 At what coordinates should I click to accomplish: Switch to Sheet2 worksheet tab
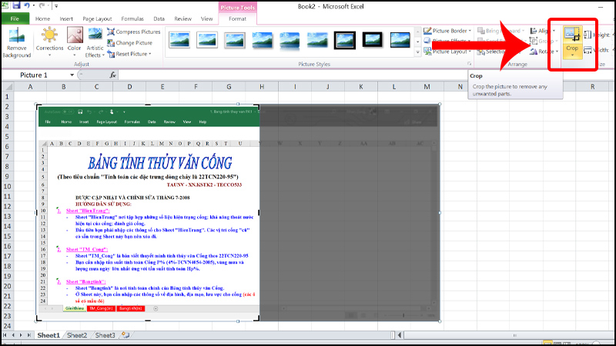[x=77, y=336]
